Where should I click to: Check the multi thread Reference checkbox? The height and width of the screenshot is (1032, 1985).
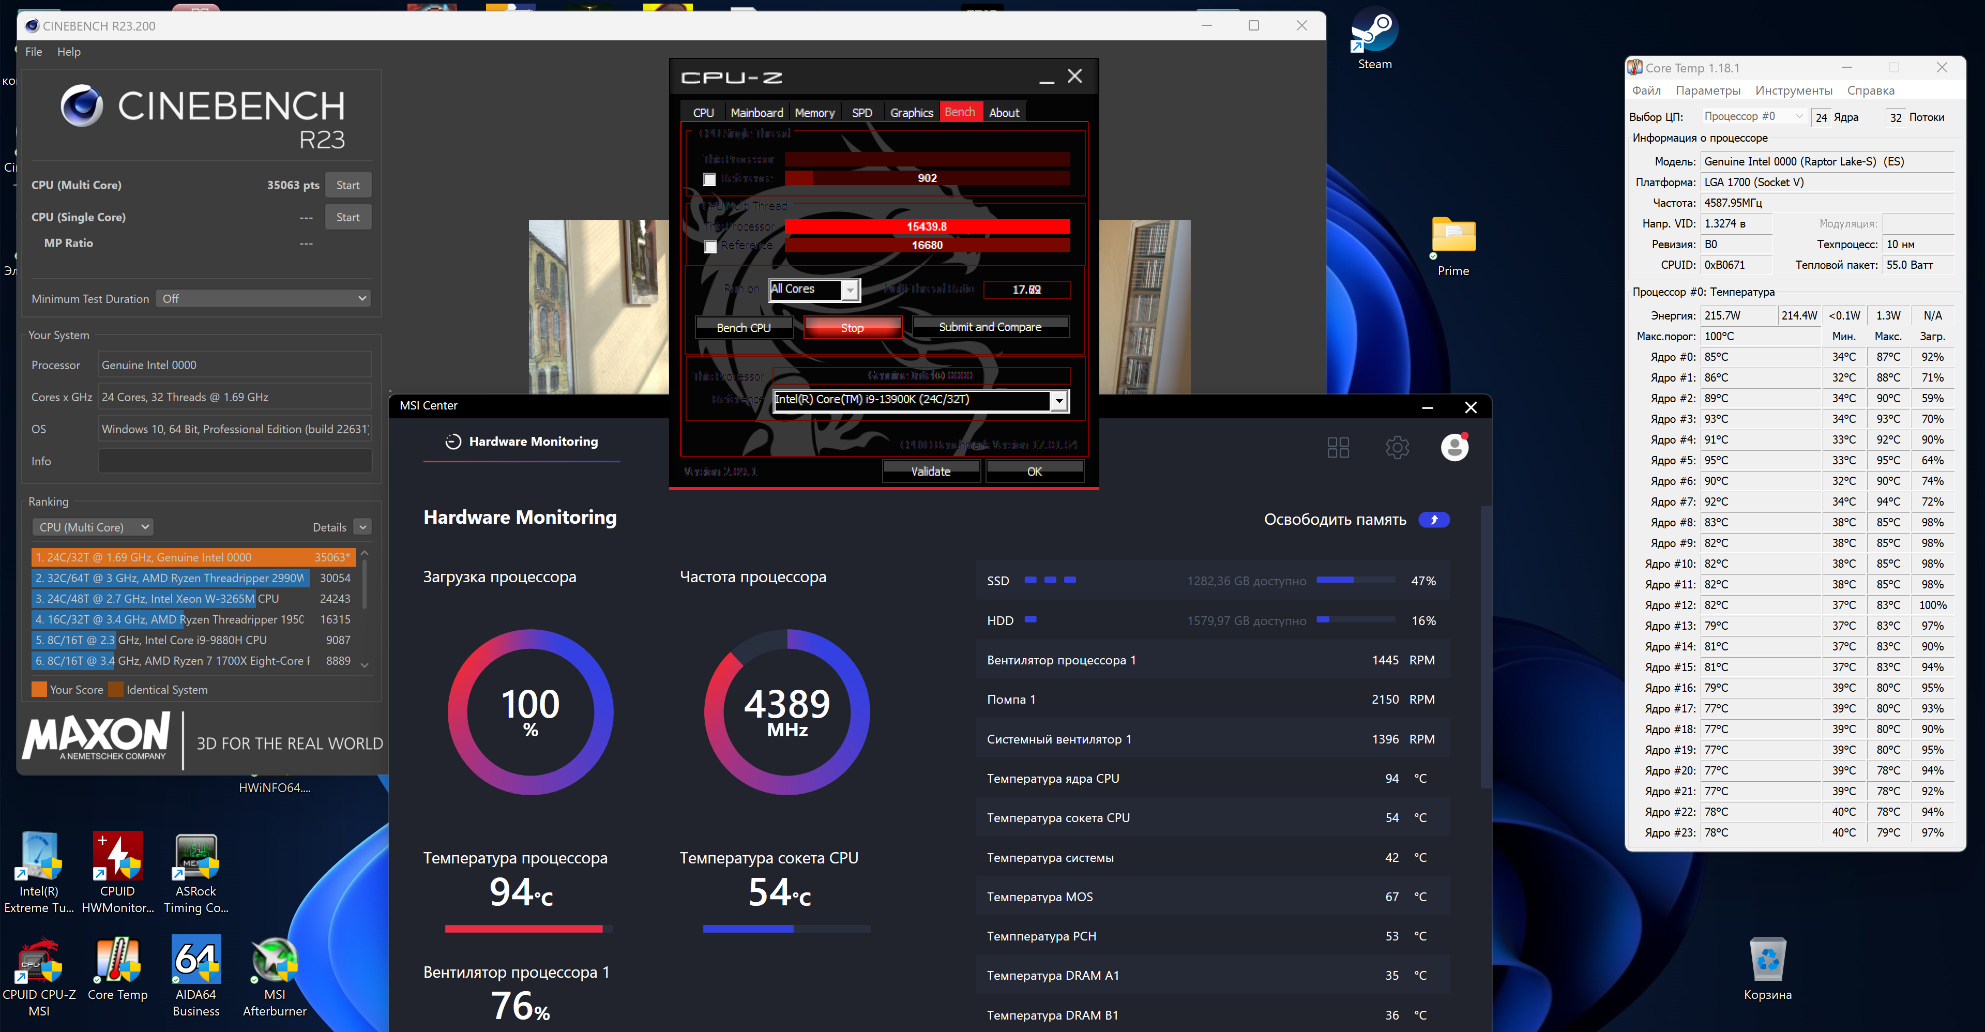[x=710, y=247]
